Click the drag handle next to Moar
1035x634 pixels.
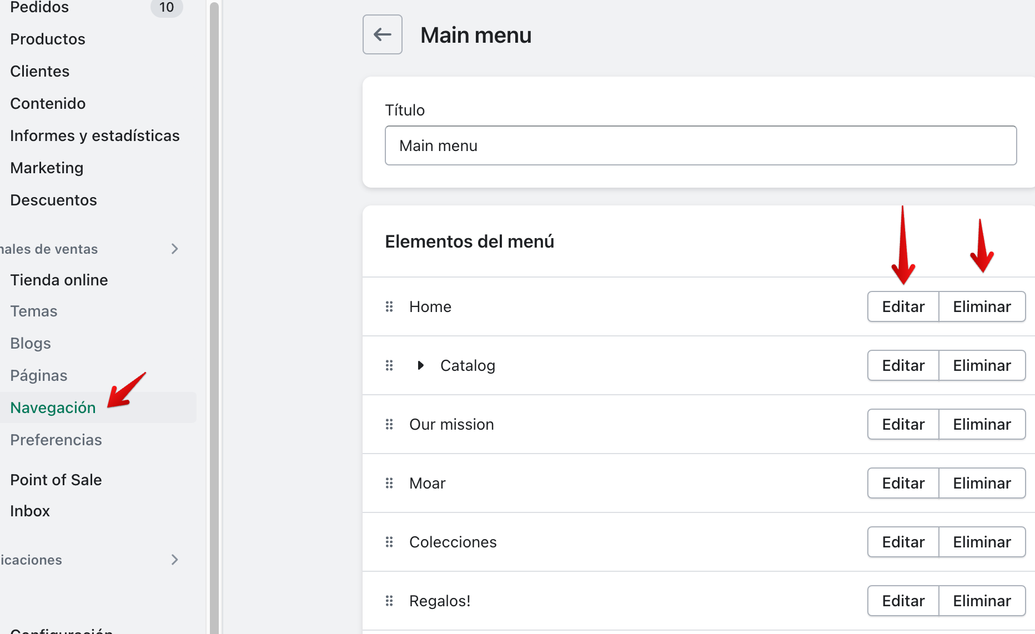point(389,483)
